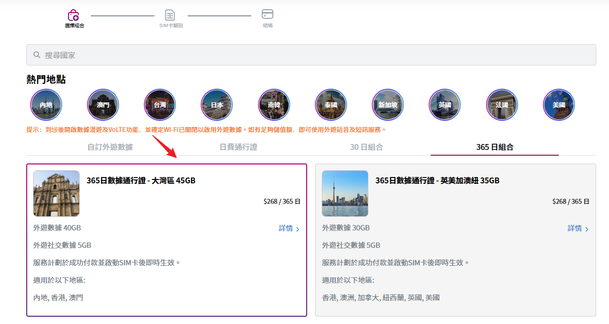Viewport: 609px width, 324px height.
Task: Choose the 日本 destination circle icon
Action: [217, 105]
